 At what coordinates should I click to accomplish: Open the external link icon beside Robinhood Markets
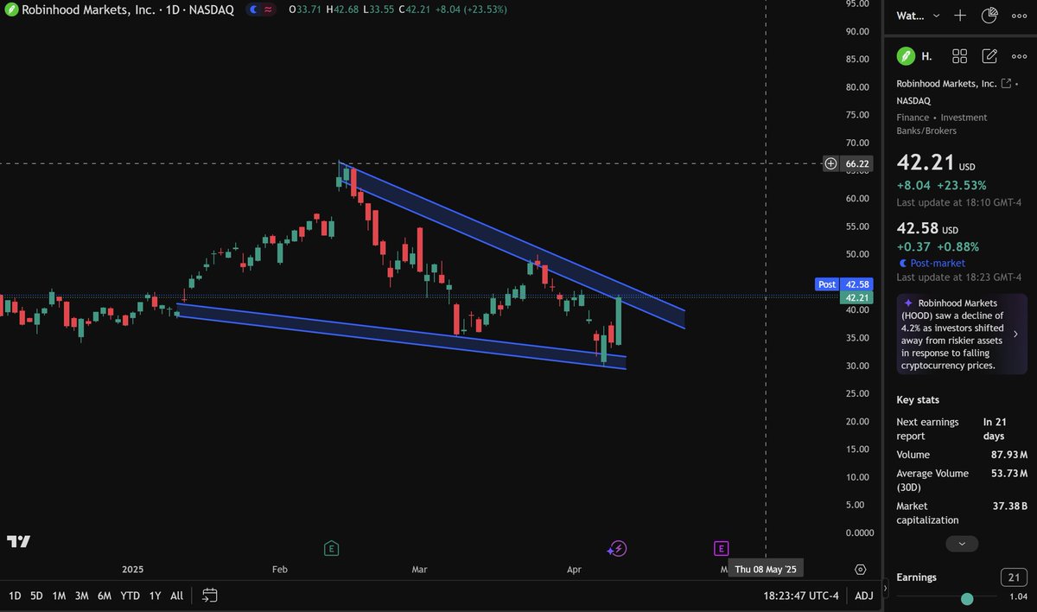point(1006,84)
